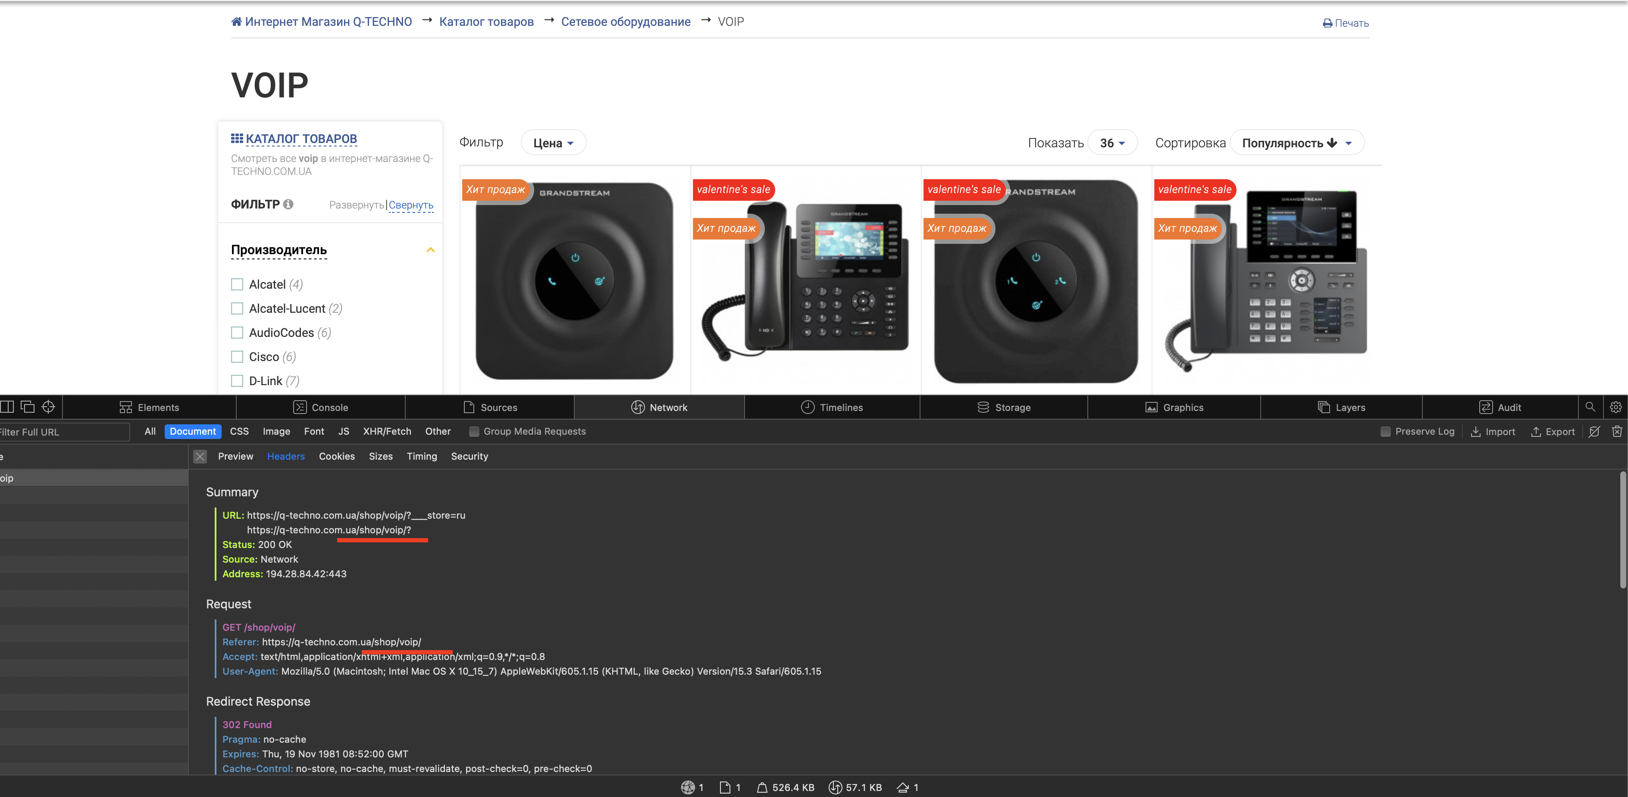Open the Timelines tab

pyautogui.click(x=832, y=408)
